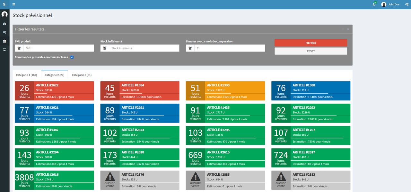Open the ARTICLE #2622 stock card

pyautogui.click(x=54, y=91)
